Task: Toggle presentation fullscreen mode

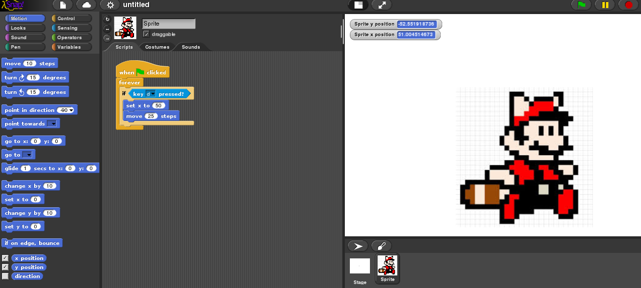Action: pyautogui.click(x=382, y=5)
